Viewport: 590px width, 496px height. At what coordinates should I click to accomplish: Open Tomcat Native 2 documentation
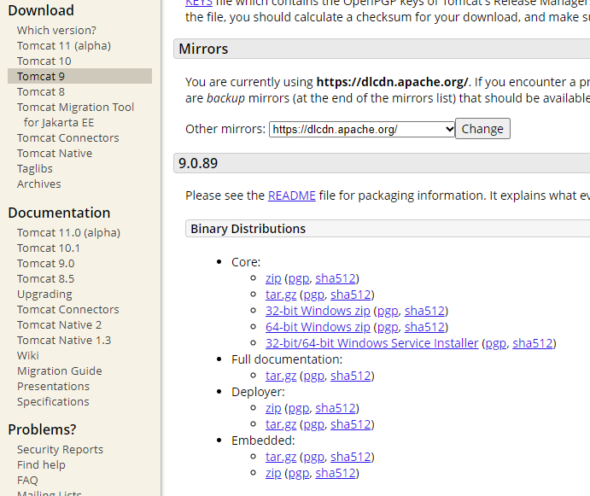[x=59, y=324]
